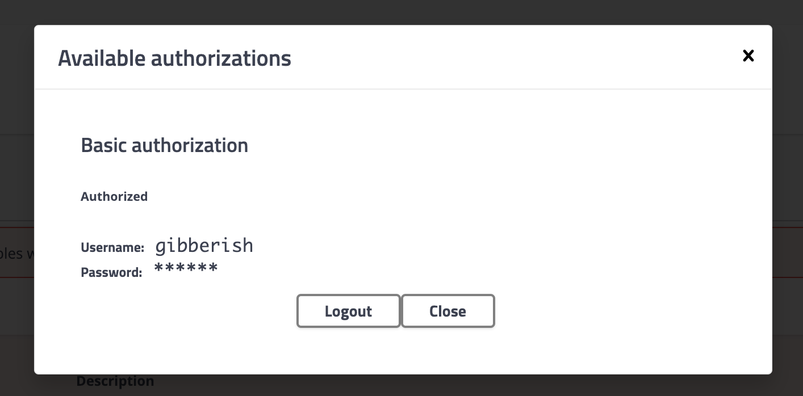Click the dimmed backdrop right of the dialog
The width and height of the screenshot is (803, 396).
(788, 199)
